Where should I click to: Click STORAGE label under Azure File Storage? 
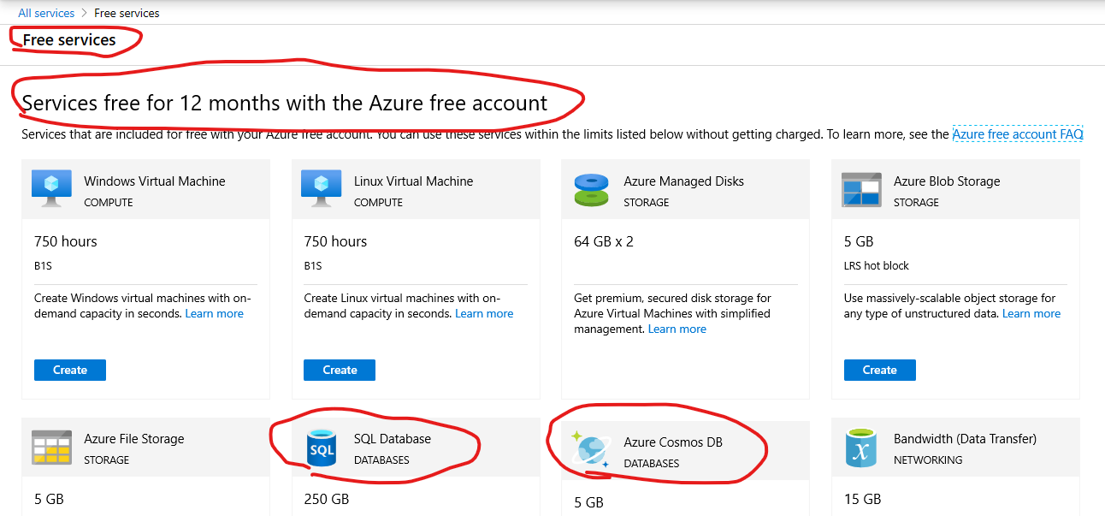(x=107, y=460)
